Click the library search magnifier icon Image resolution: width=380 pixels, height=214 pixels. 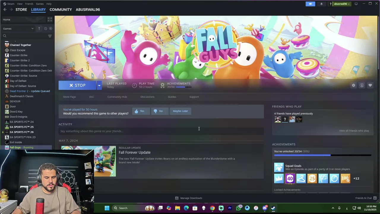pos(5,36)
